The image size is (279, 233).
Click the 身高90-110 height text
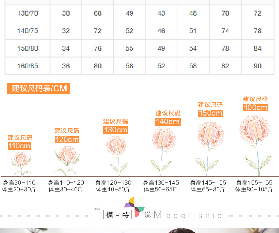click(x=19, y=182)
